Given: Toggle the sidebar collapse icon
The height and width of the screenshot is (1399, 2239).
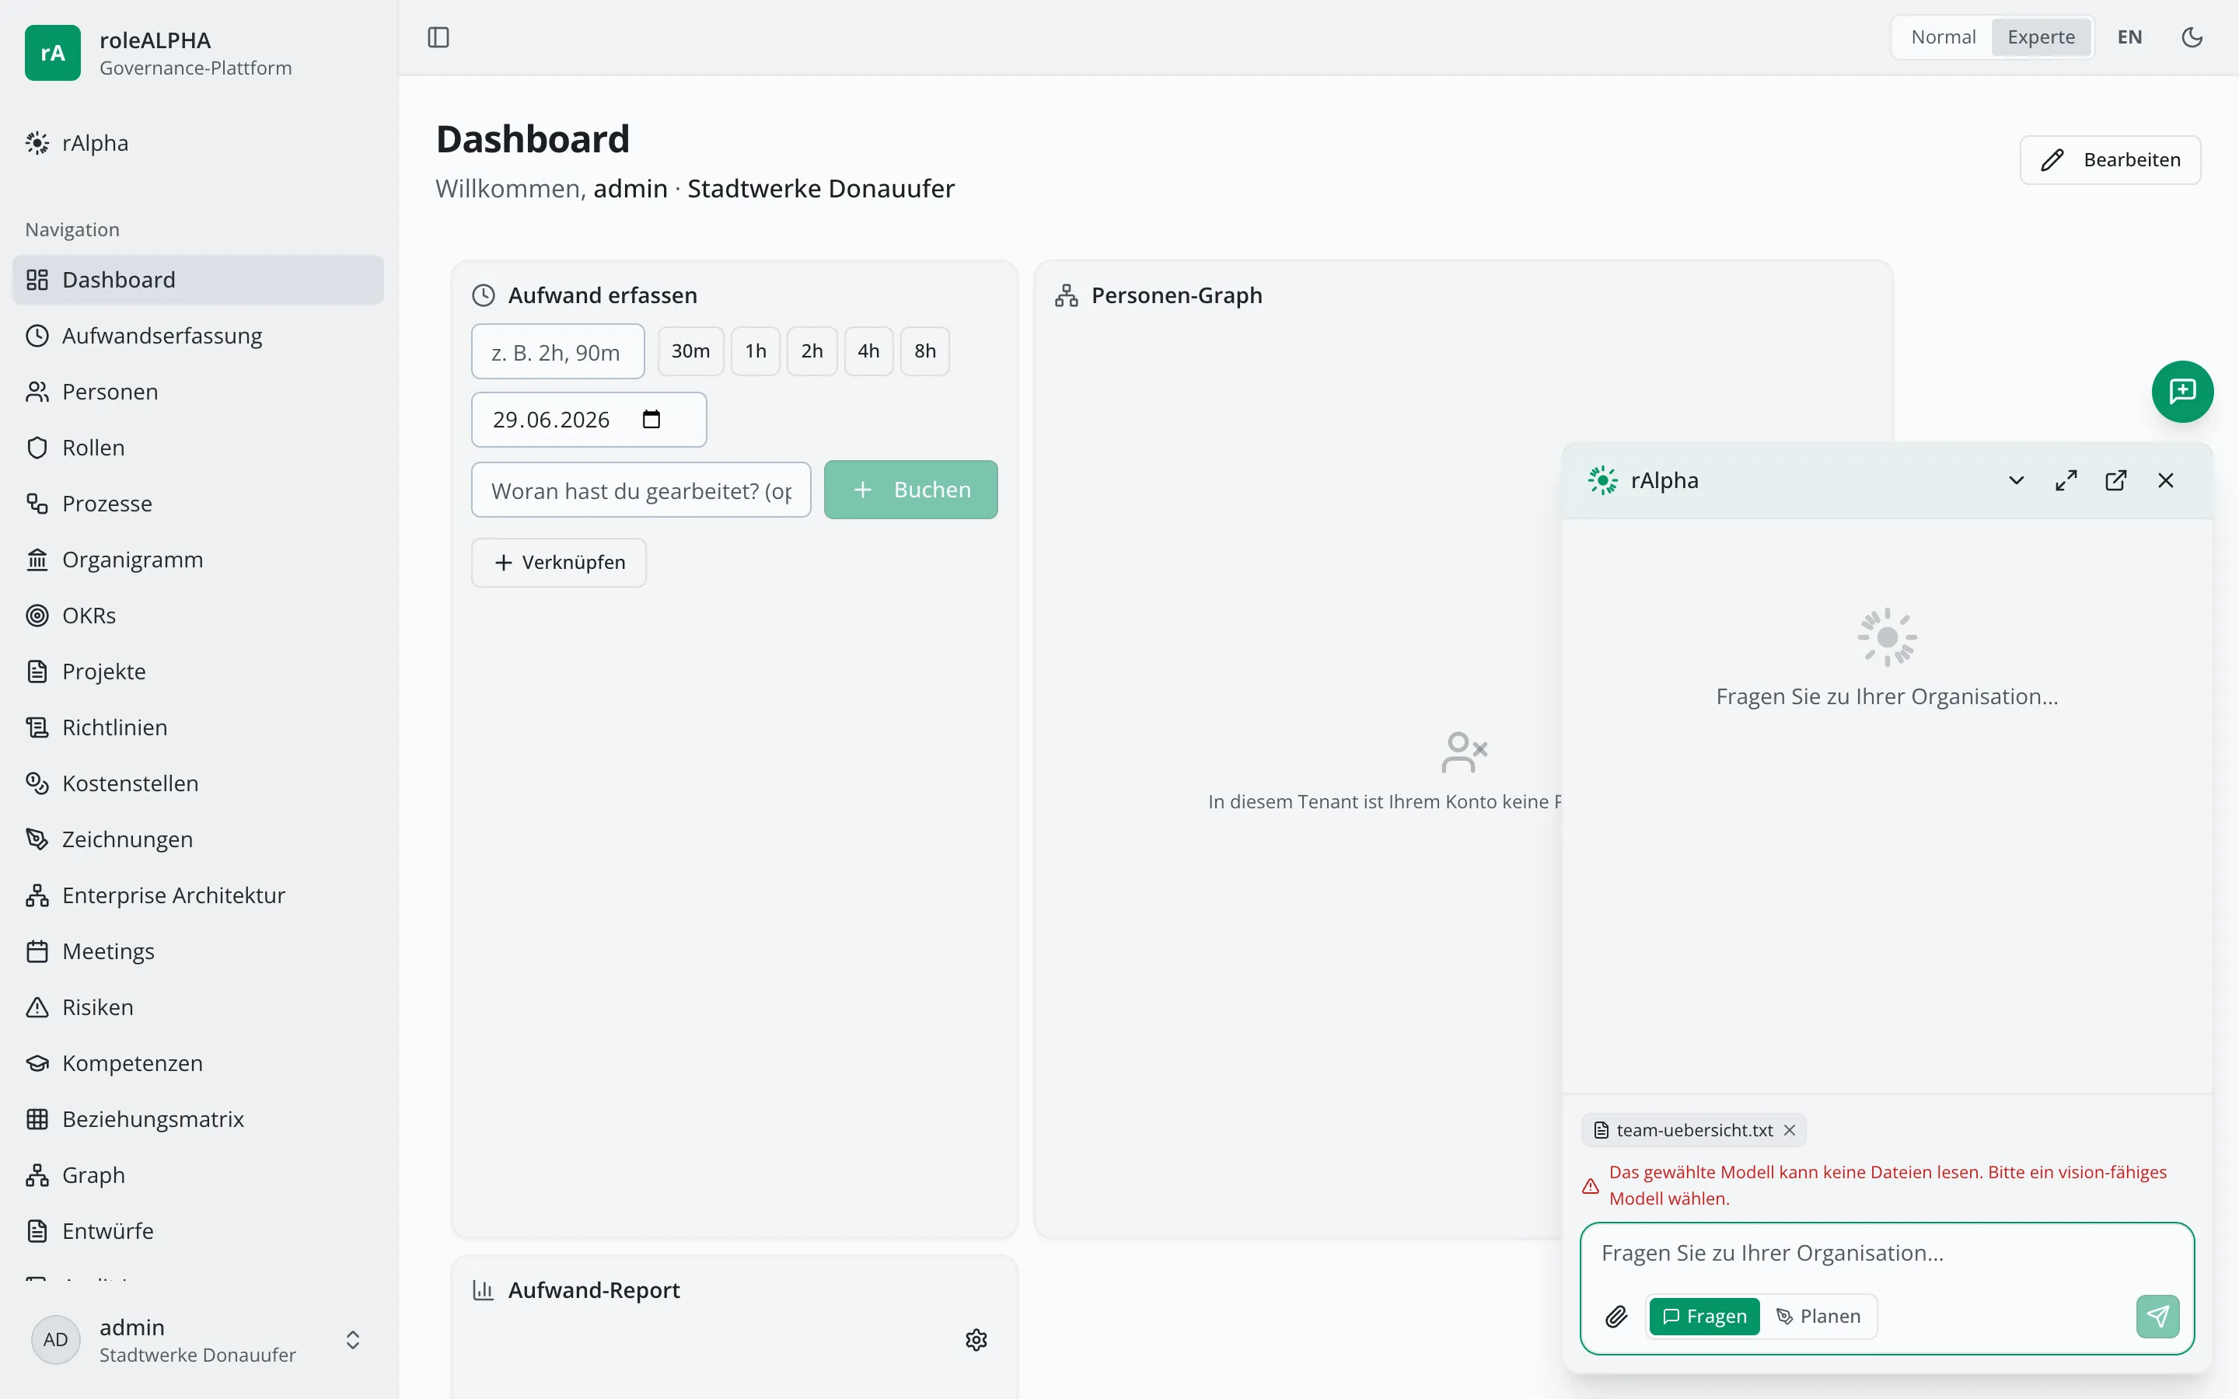Looking at the screenshot, I should (438, 37).
